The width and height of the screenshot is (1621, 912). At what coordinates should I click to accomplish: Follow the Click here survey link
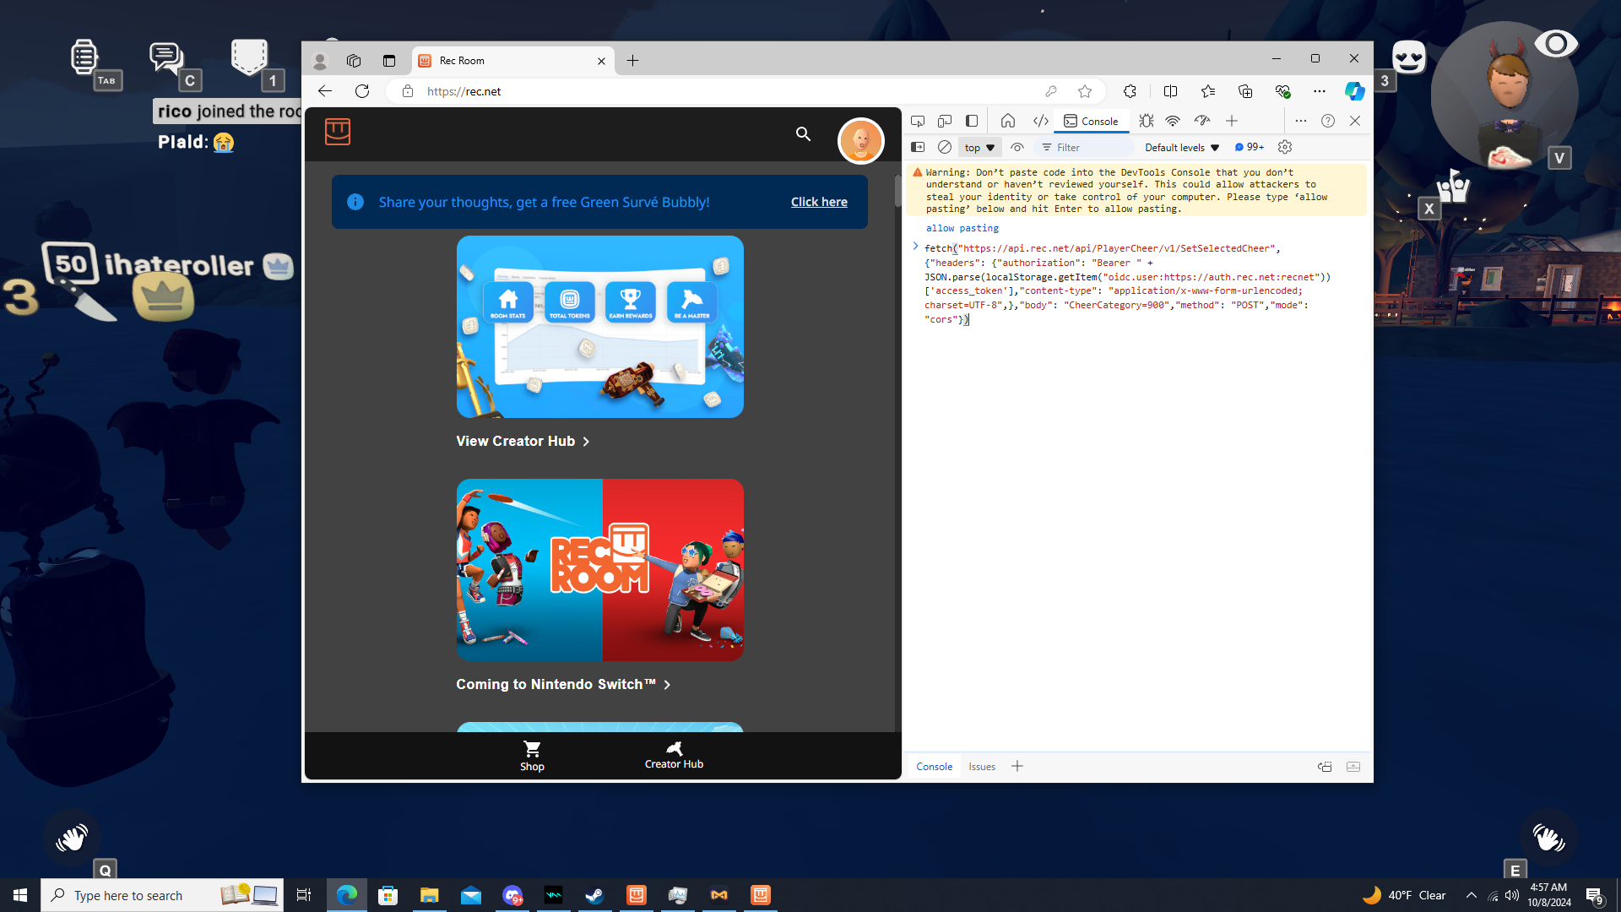coord(818,202)
